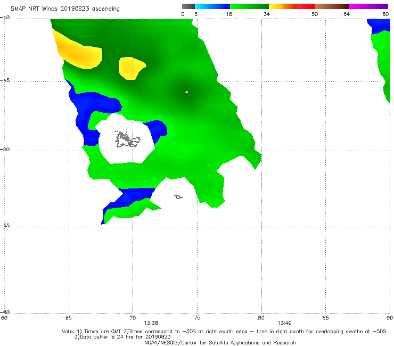
Task: Click the green segment of the colorbar
Action: (x=249, y=6)
